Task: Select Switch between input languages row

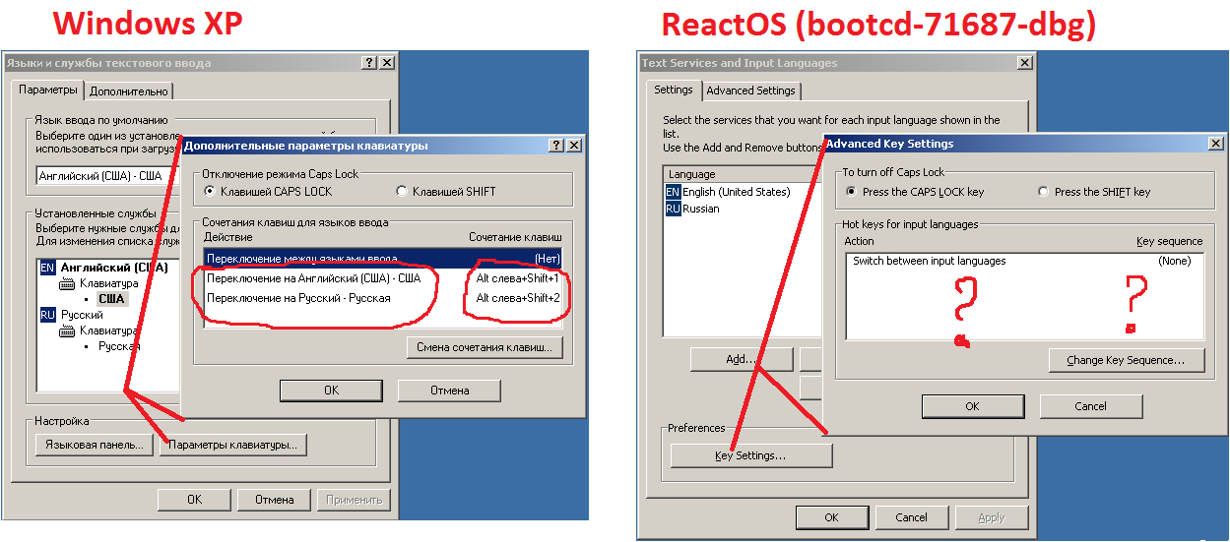Action: point(1024,262)
